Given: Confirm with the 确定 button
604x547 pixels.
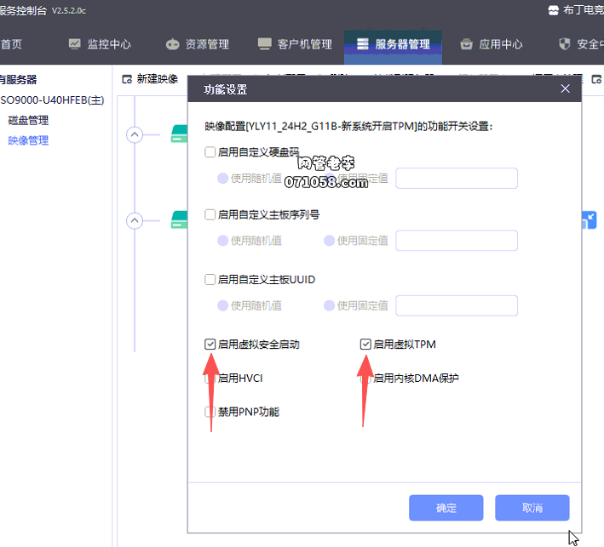Looking at the screenshot, I should [x=446, y=508].
